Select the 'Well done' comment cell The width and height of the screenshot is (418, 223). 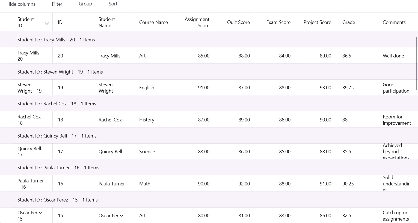click(393, 56)
